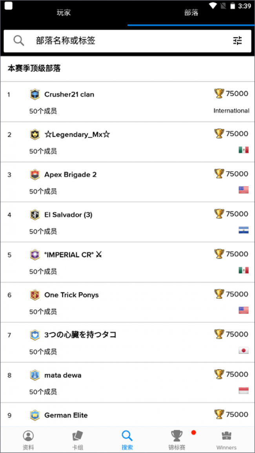Tap the Apex Brigade 2 clan badge
The height and width of the screenshot is (453, 255).
(35, 175)
